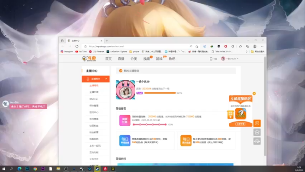Viewport: 305px width, 172px height.
Task: Show more bookmarks with overflow chevron
Action: 246,52
